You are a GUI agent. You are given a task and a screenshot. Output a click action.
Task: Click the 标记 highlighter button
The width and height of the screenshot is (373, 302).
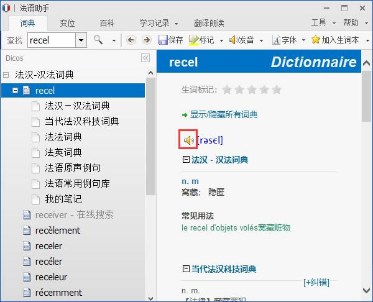coord(201,40)
